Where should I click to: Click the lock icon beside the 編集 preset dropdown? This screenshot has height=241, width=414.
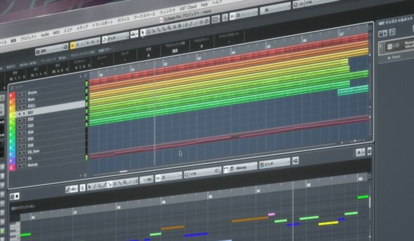tap(66, 47)
